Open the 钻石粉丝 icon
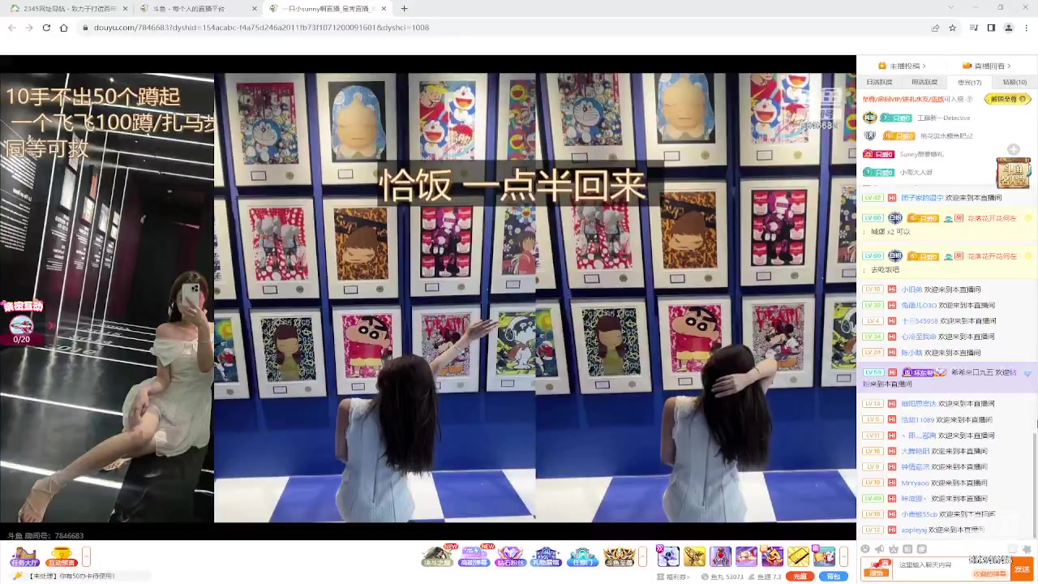Image resolution: width=1038 pixels, height=584 pixels. pyautogui.click(x=510, y=556)
